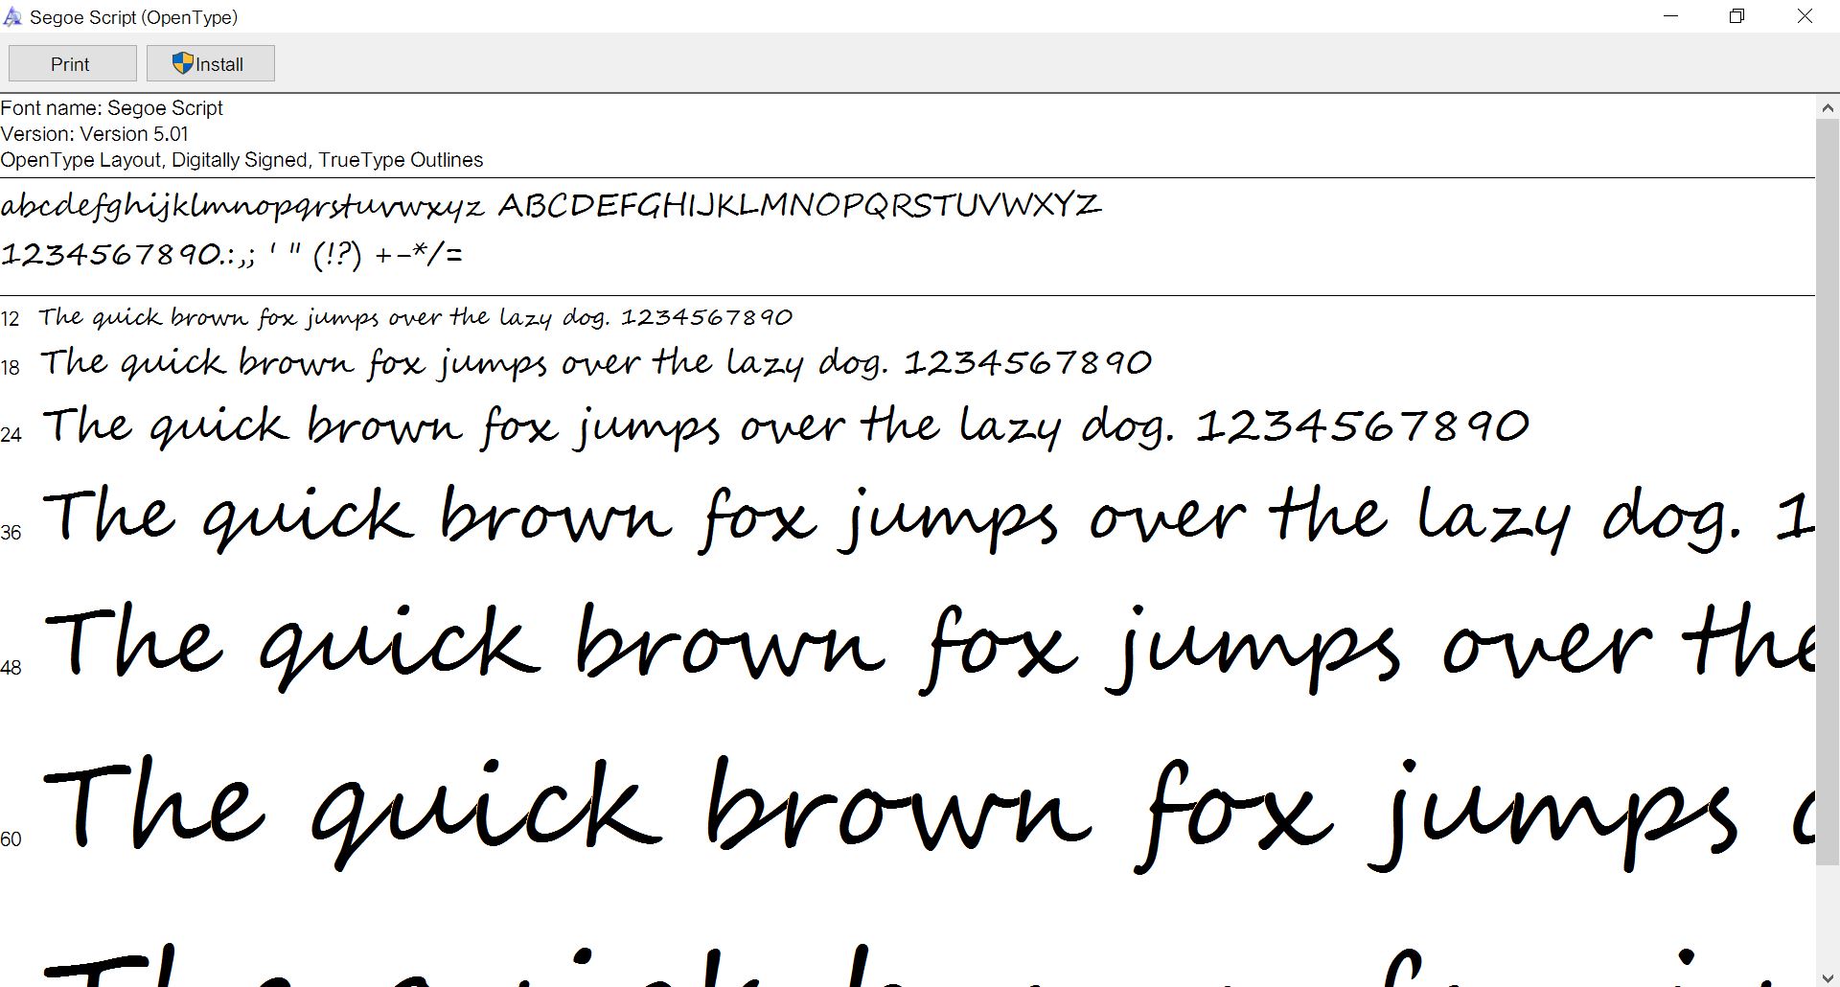
Task: Click the 18-point sample sentence
Action: (595, 363)
